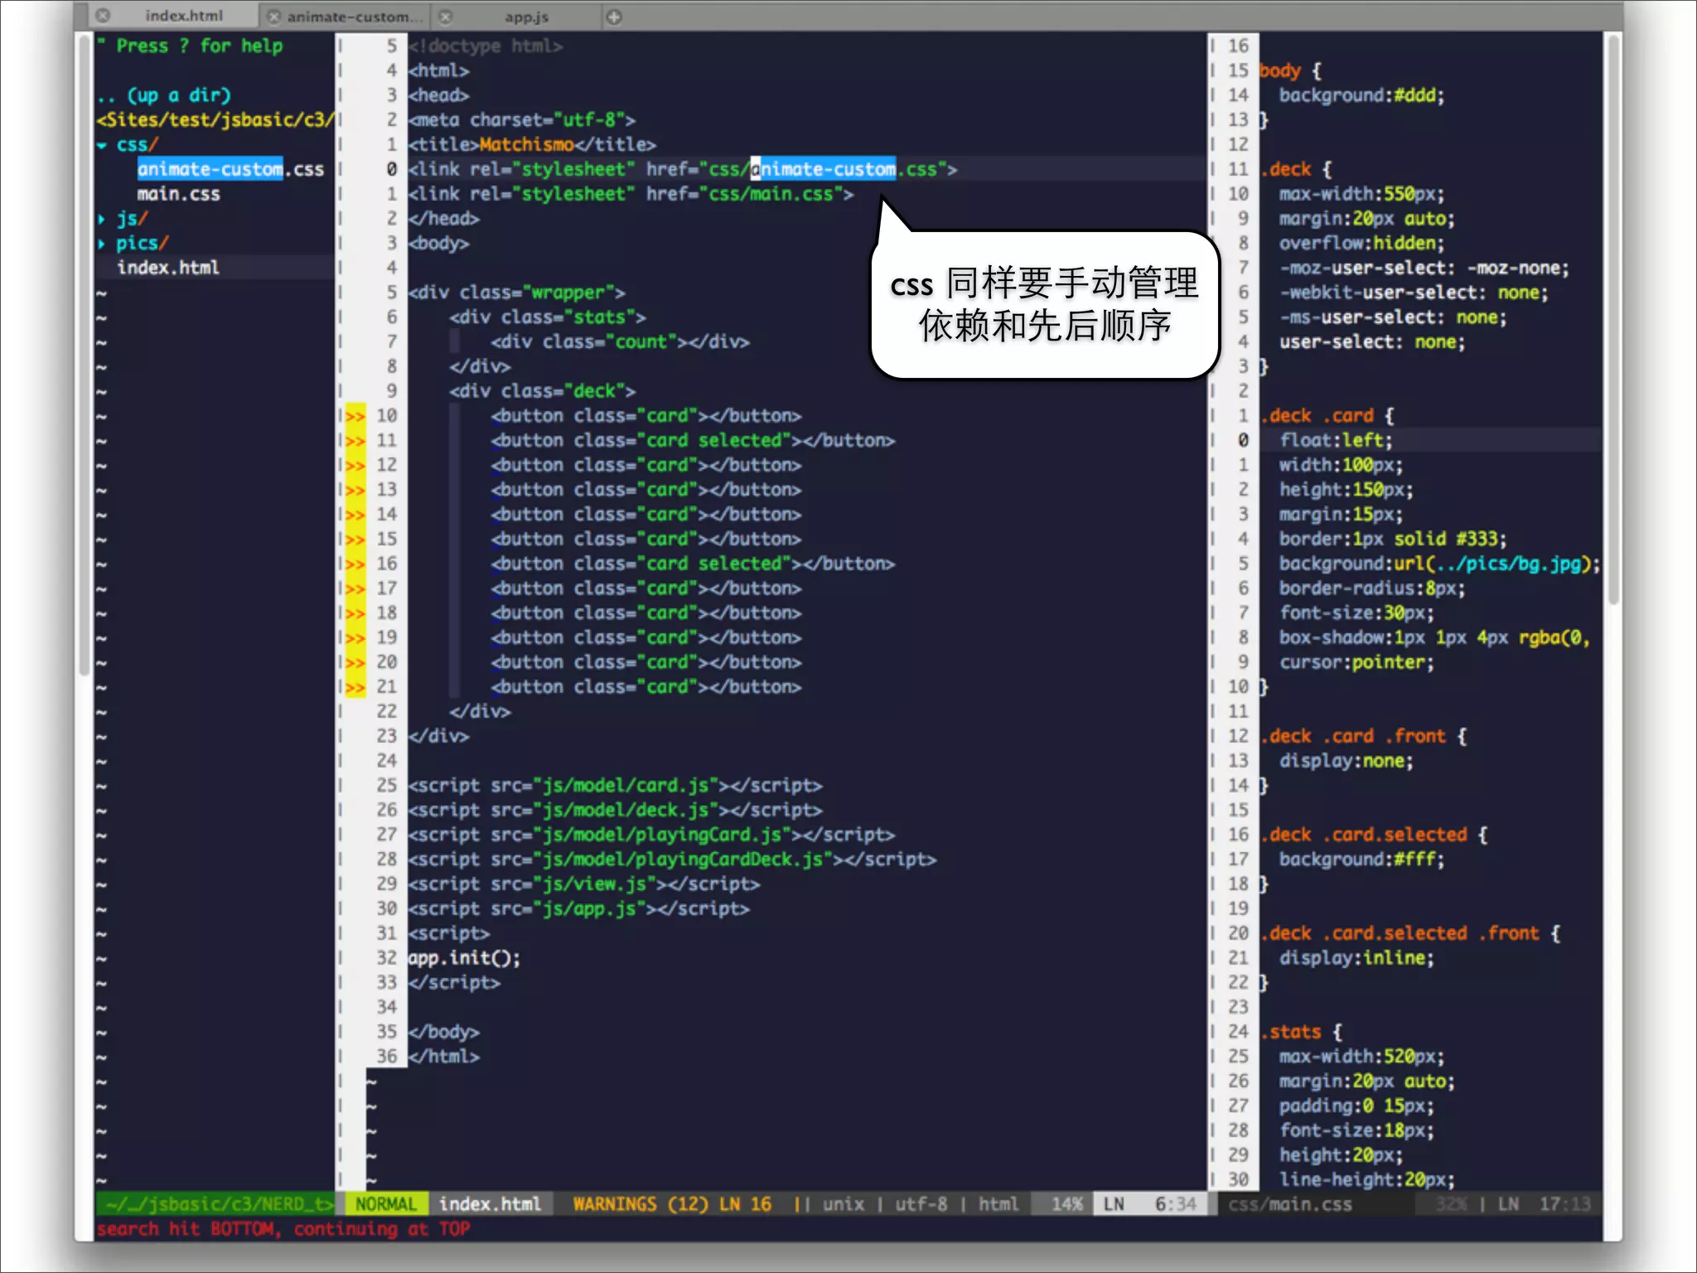The height and width of the screenshot is (1273, 1697).
Task: Click the warning sign on line 13
Action: [x=355, y=490]
